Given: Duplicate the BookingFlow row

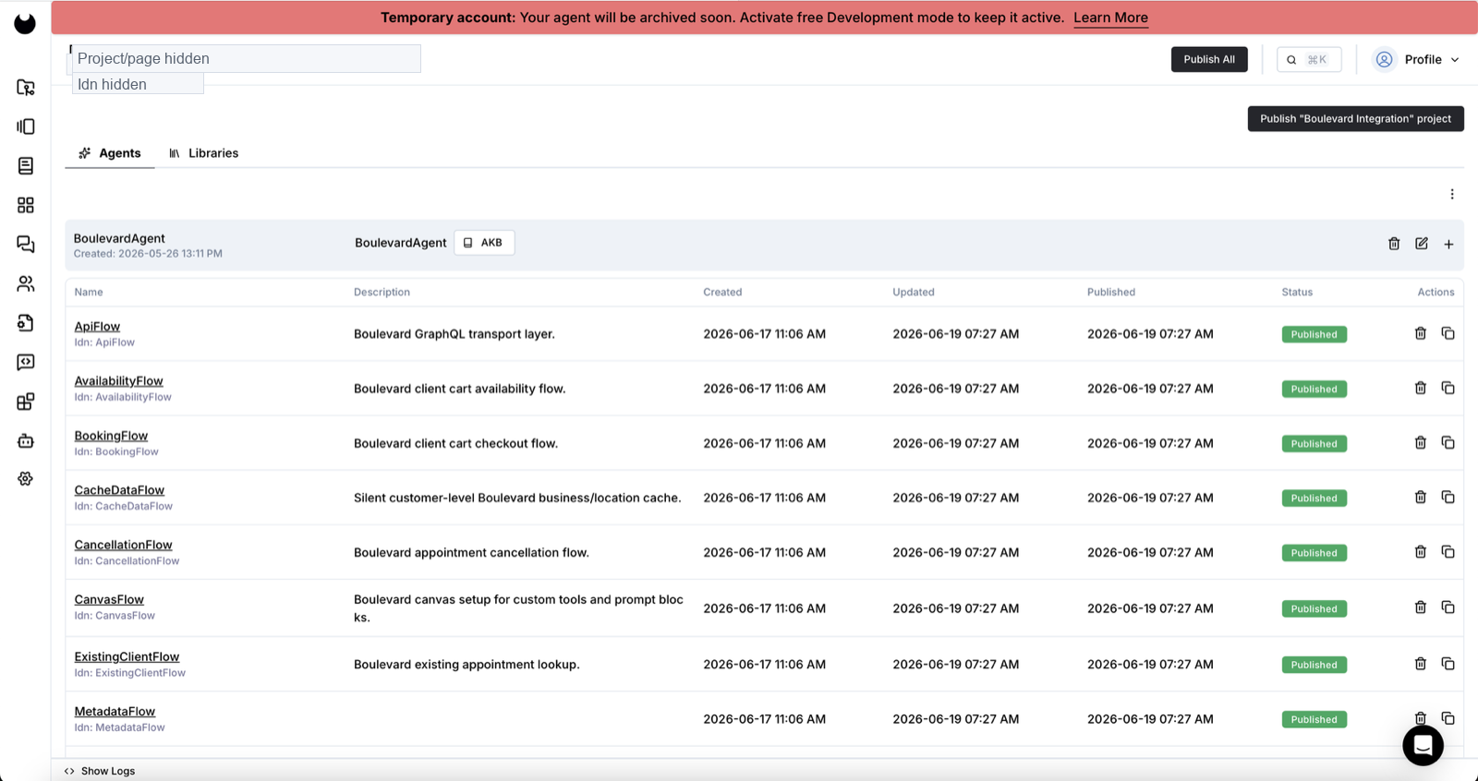Looking at the screenshot, I should tap(1448, 442).
